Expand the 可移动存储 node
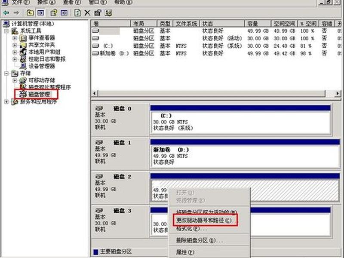Viewport: 344px width, 258px height. 15,80
